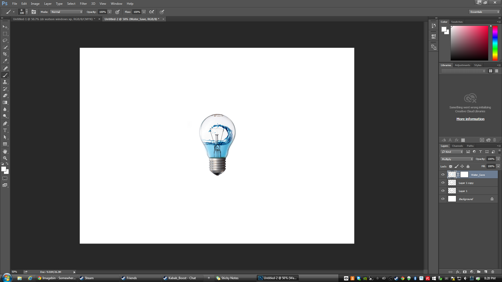The image size is (502, 282).
Task: Hide the Layer 1 copy layer
Action: click(443, 183)
